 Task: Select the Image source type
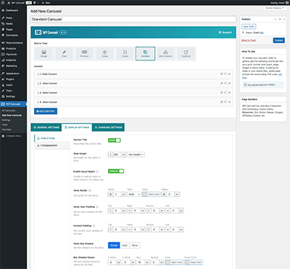(43, 54)
